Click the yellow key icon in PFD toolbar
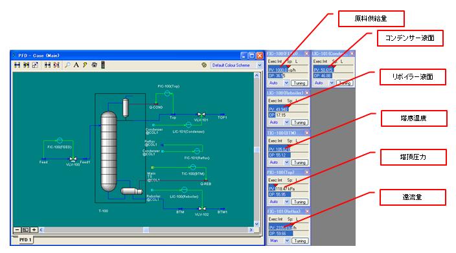The image size is (456, 253). pos(85,65)
